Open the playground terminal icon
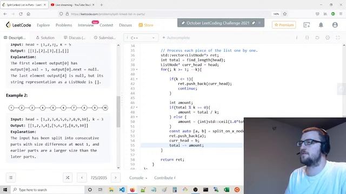The image size is (346, 194). pos(307,25)
